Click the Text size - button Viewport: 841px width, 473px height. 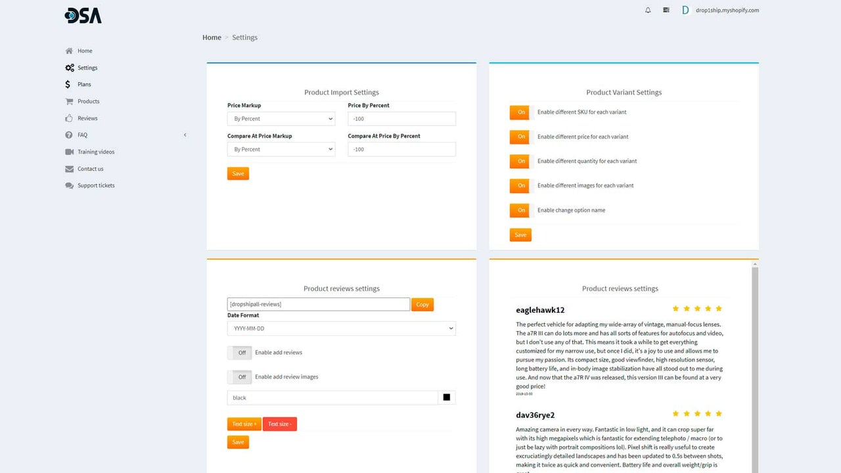(279, 424)
